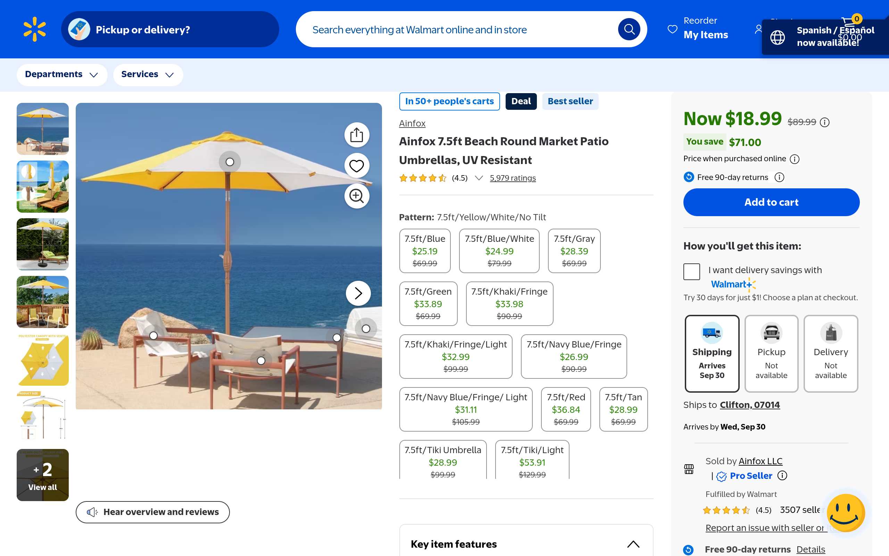Choose the 7.5ft/Tan pattern
Image resolution: width=889 pixels, height=556 pixels.
623,409
